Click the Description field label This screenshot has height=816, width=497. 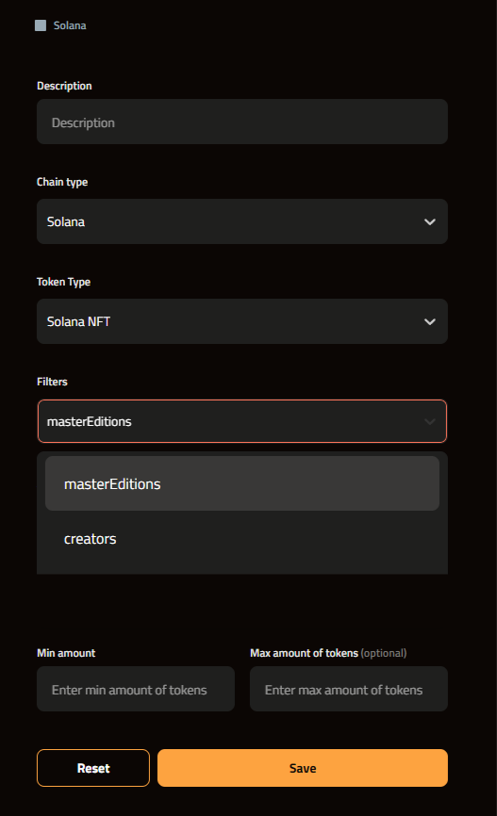tap(64, 86)
